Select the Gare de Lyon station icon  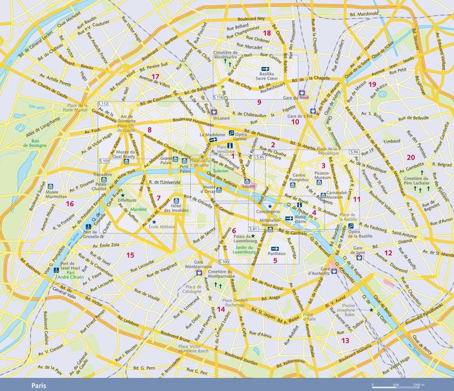pyautogui.click(x=359, y=257)
